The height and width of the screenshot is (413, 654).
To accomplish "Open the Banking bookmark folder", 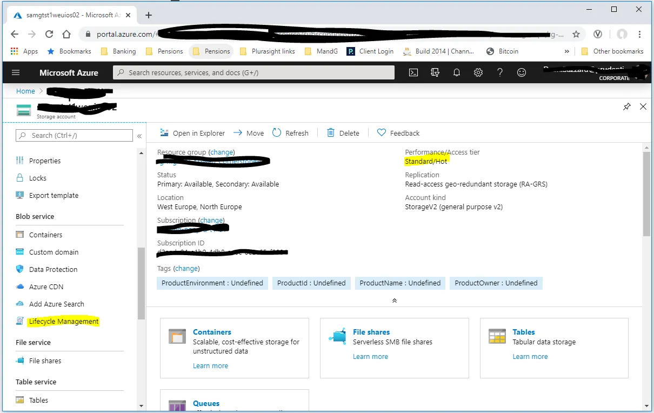I will tap(119, 51).
